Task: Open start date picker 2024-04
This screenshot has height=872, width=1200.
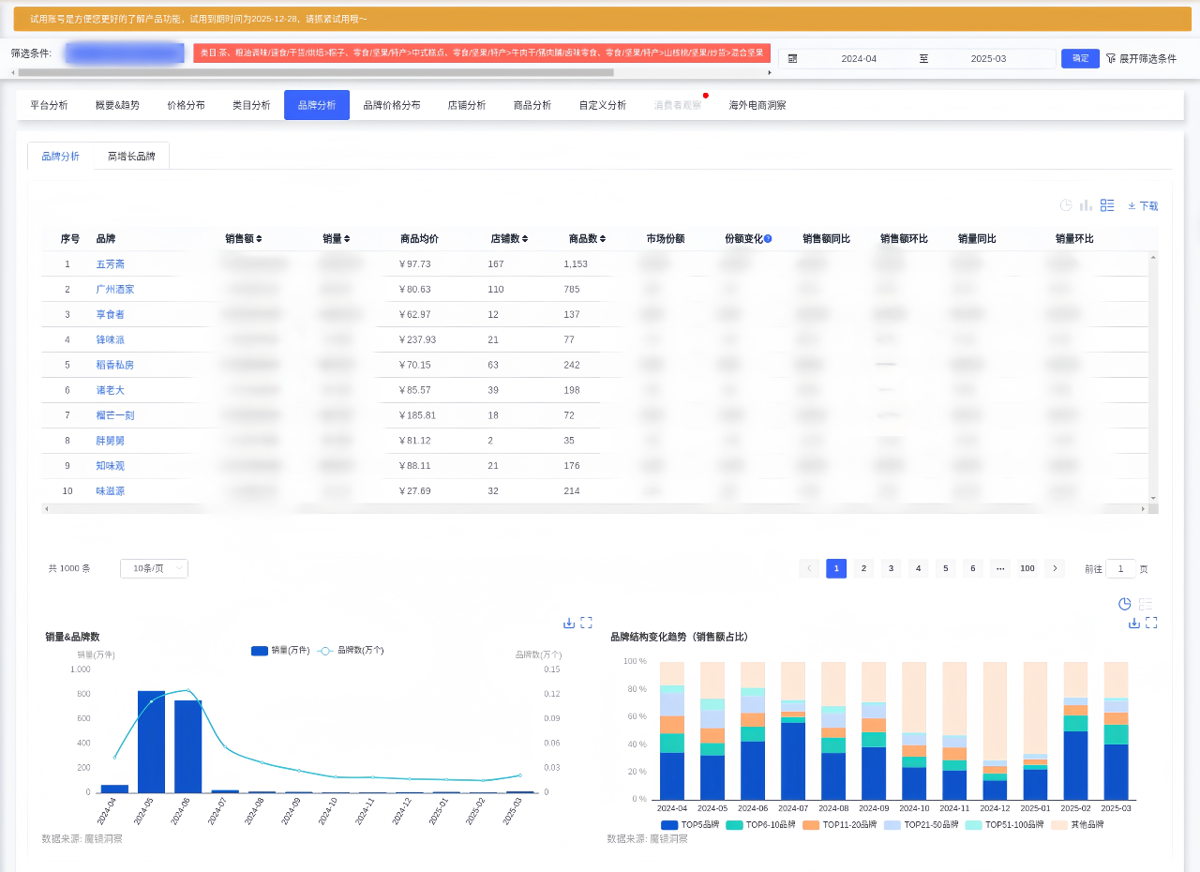Action: (x=859, y=58)
